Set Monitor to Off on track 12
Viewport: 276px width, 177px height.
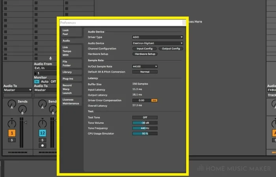click(53, 82)
